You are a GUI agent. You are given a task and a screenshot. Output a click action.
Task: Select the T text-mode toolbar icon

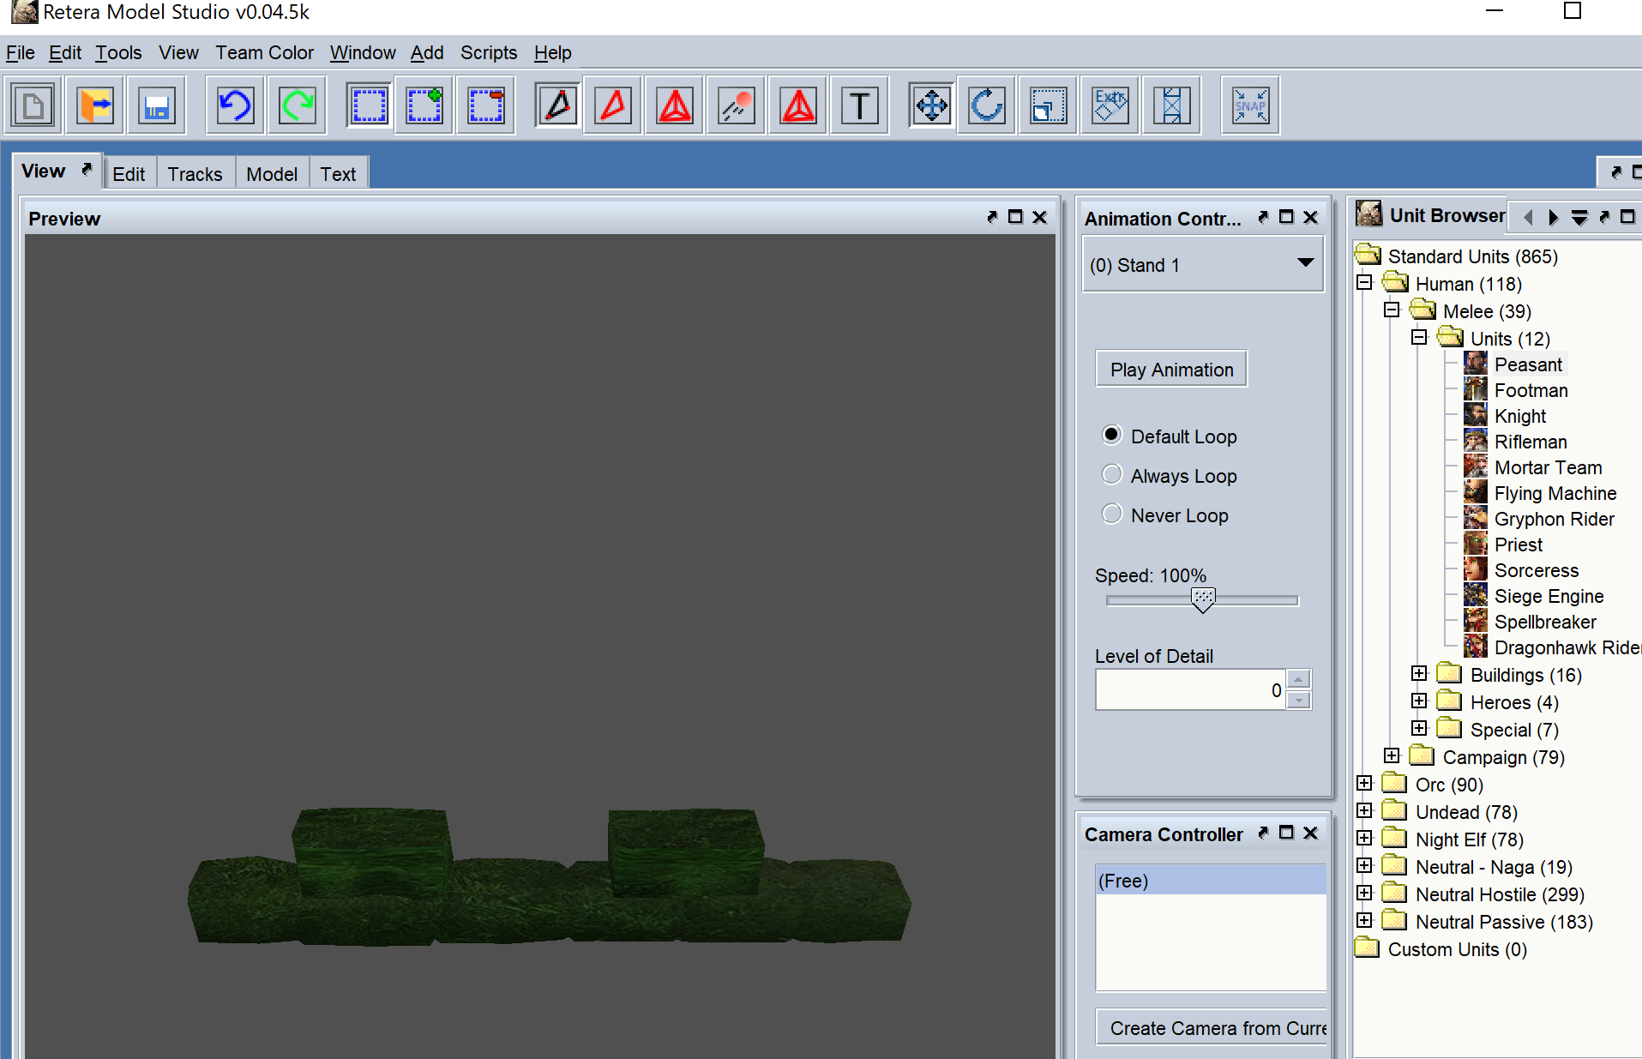coord(859,106)
